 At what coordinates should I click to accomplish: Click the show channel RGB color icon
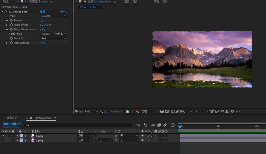(x=137, y=112)
